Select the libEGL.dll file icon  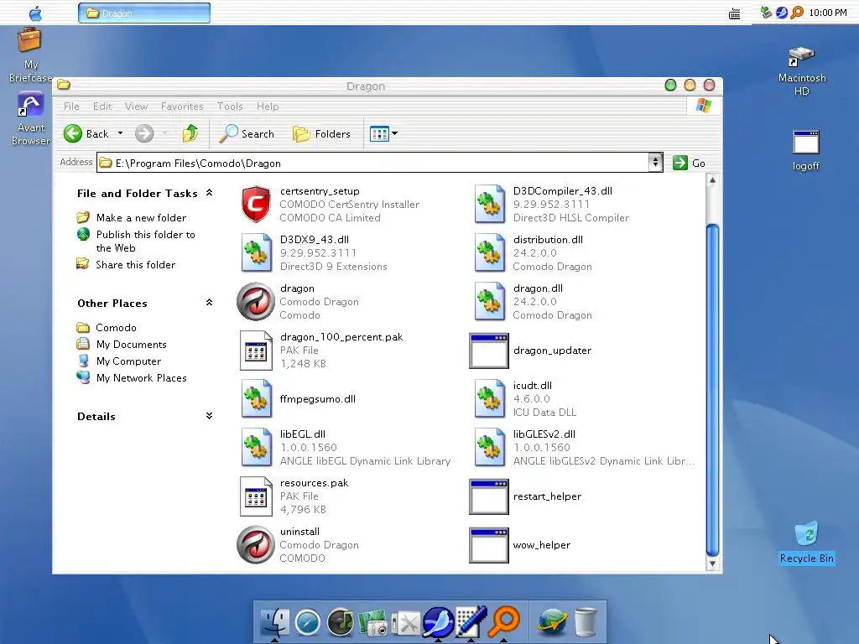(x=257, y=448)
